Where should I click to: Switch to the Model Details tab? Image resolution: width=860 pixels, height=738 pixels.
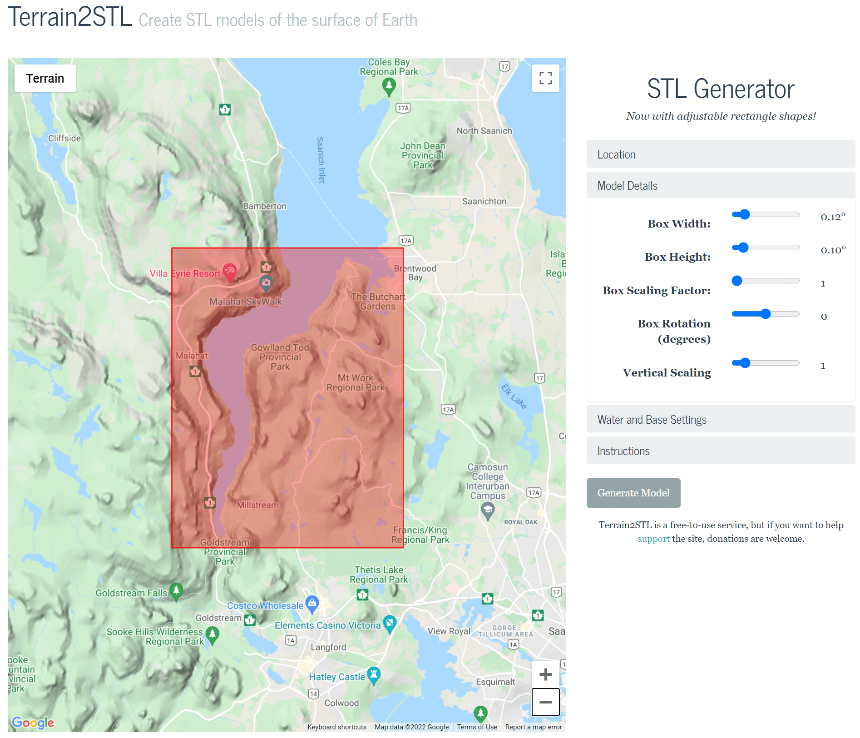point(720,185)
